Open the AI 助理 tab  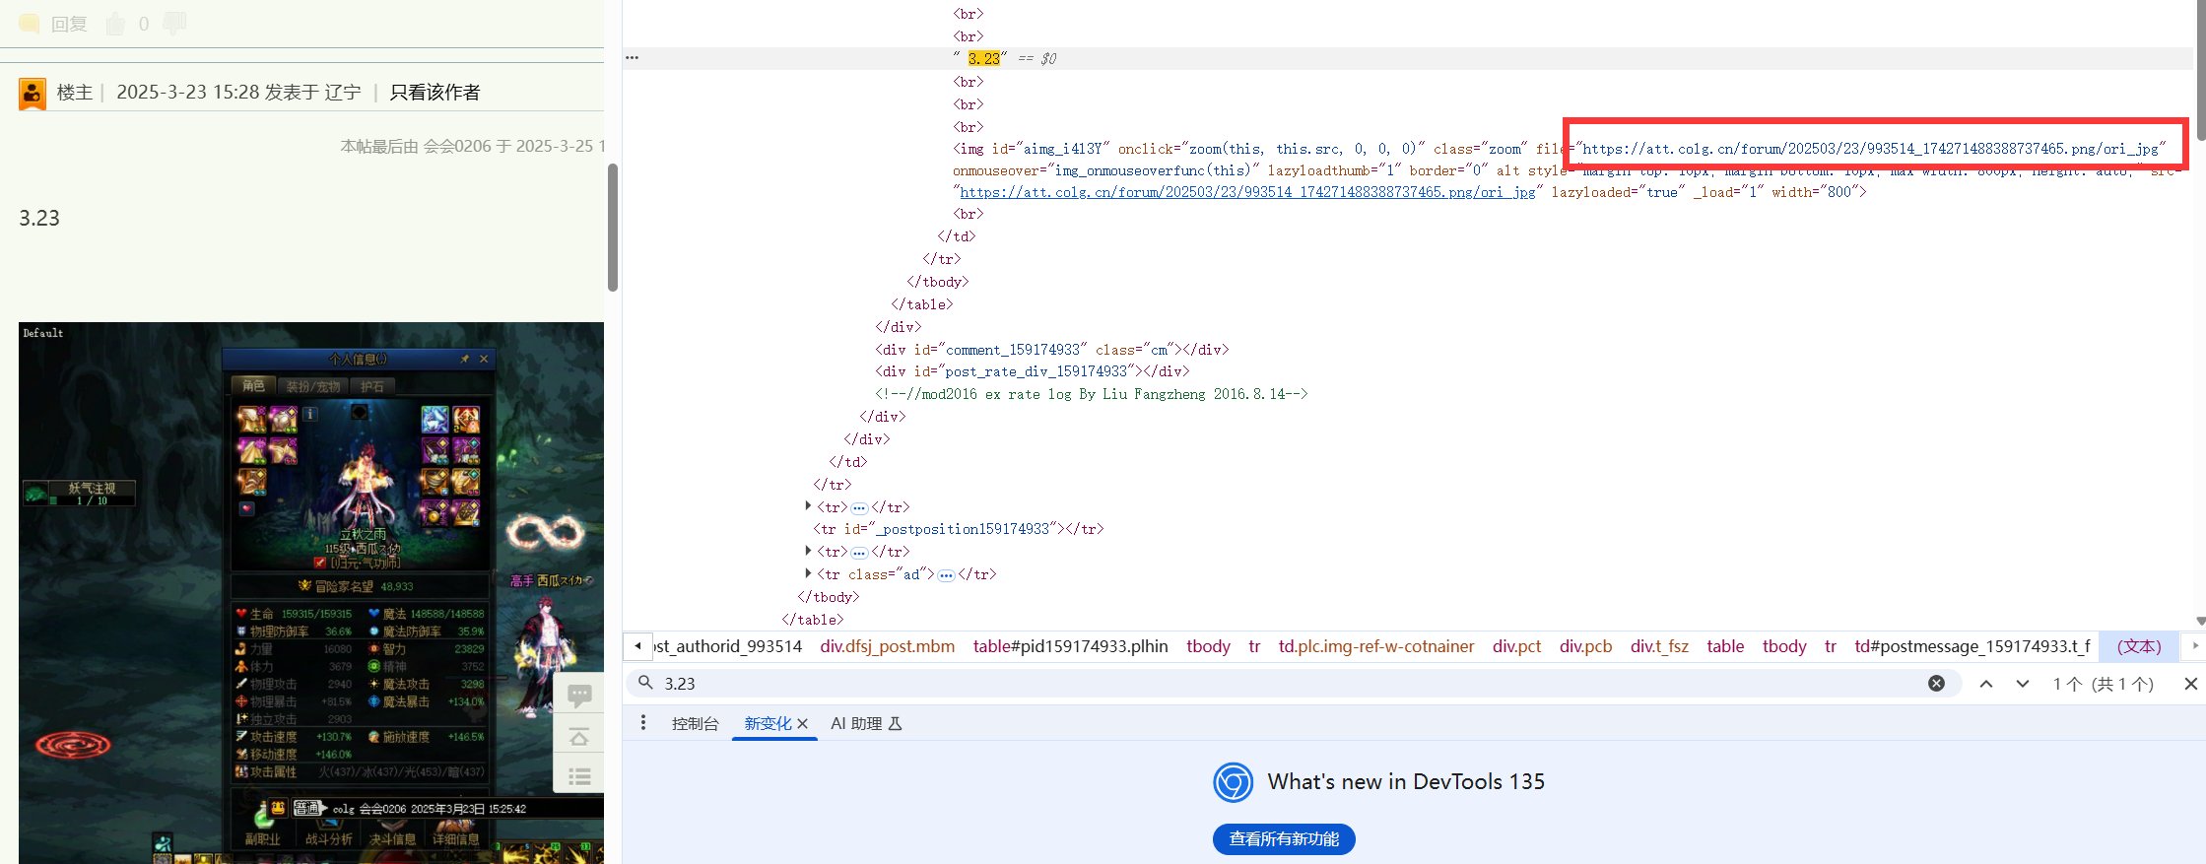(x=866, y=723)
